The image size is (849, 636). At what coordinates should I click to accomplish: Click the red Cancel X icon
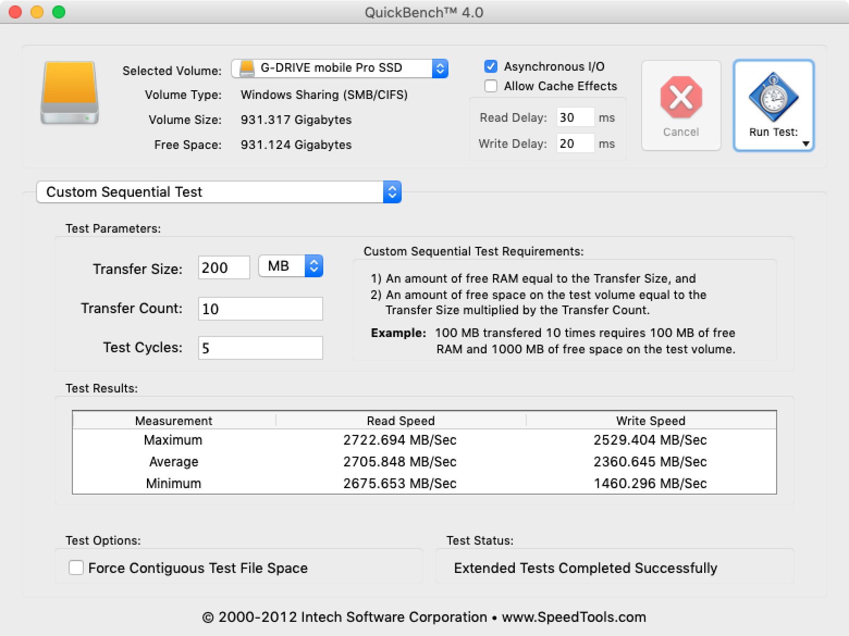click(681, 97)
